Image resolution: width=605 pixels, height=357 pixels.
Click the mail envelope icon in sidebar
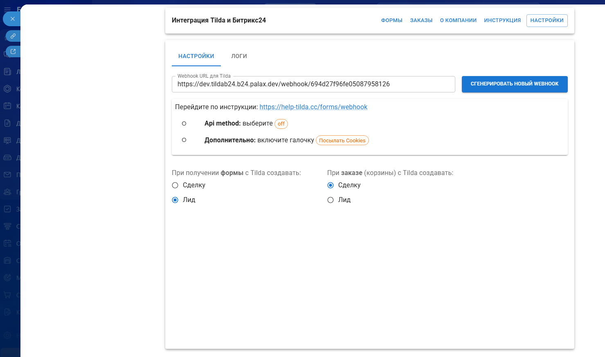click(x=7, y=175)
